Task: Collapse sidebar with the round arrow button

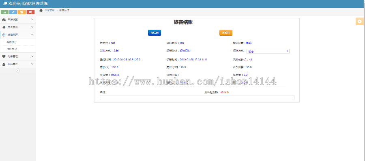Action: (18, 71)
